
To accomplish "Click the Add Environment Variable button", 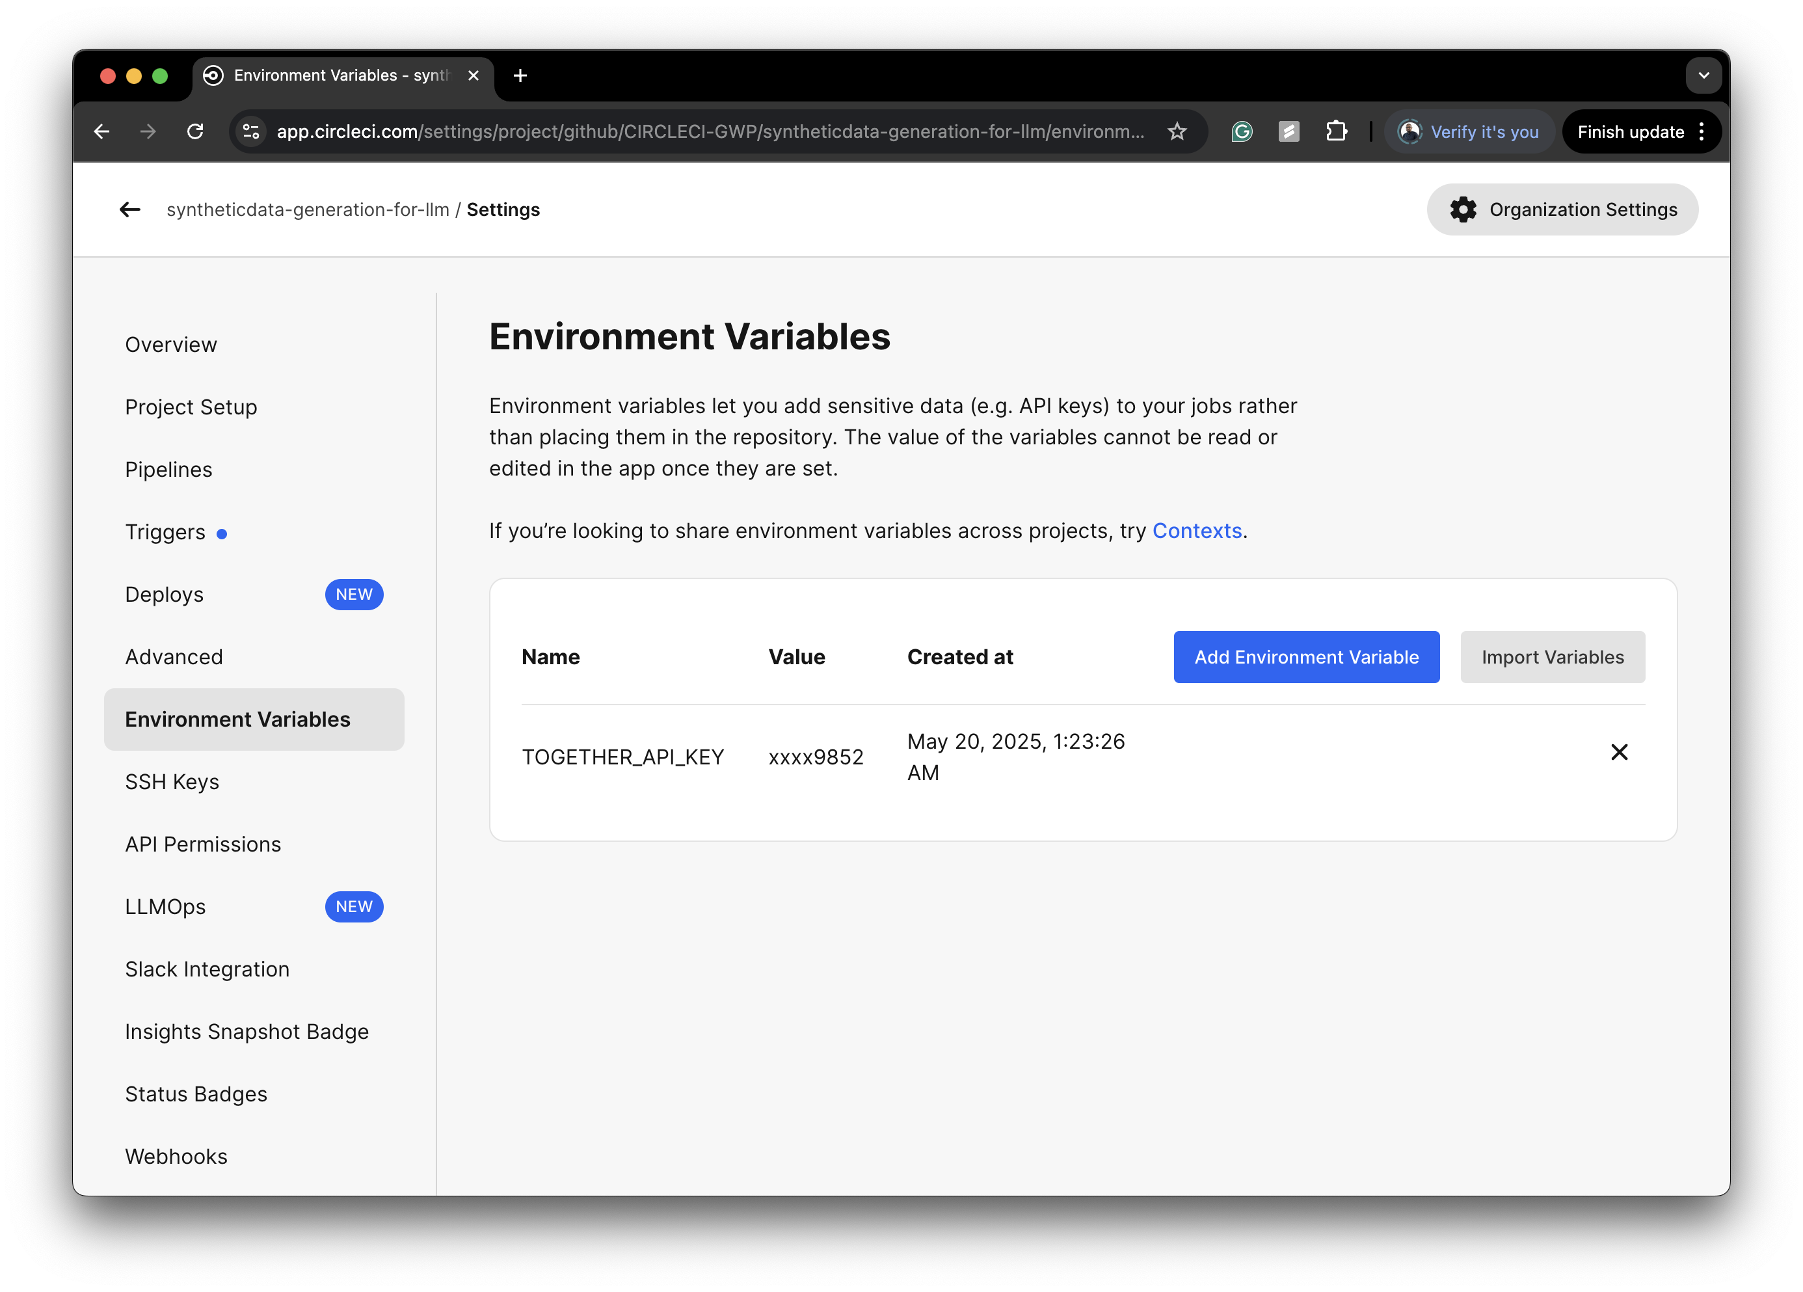I will tap(1305, 656).
